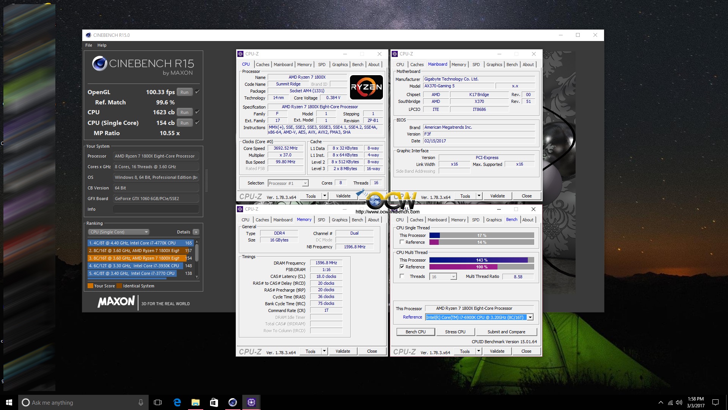The height and width of the screenshot is (410, 728).
Task: Click the title icon of the Memory CPU-Z window
Action: [240, 209]
